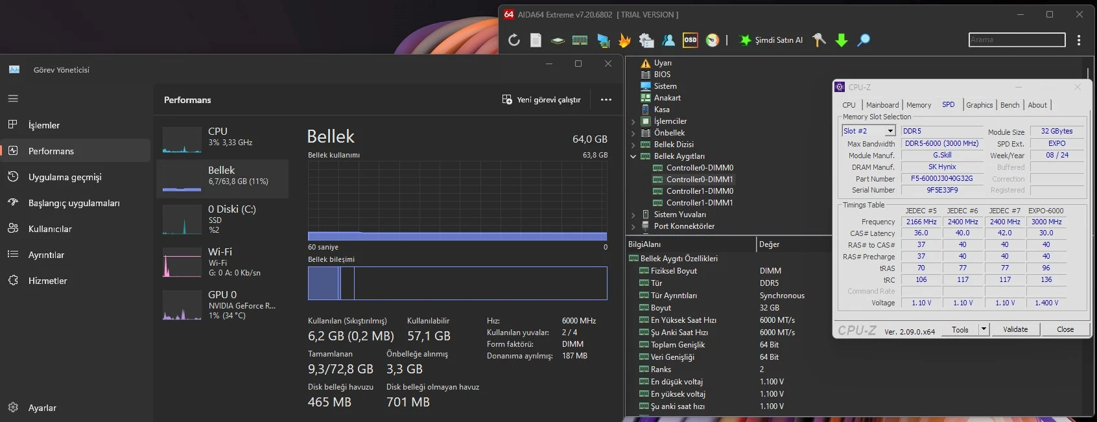Open Hizmetler in Task Manager sidebar
Image resolution: width=1097 pixels, height=422 pixels.
pos(75,281)
